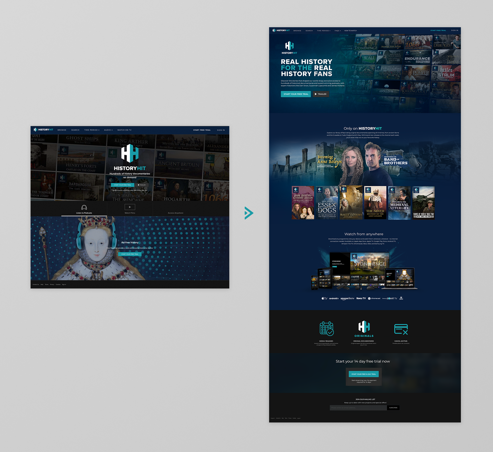Screen dimensions: 493x452
Task: Click the large HH logo in left page hero
Action: coord(130,153)
